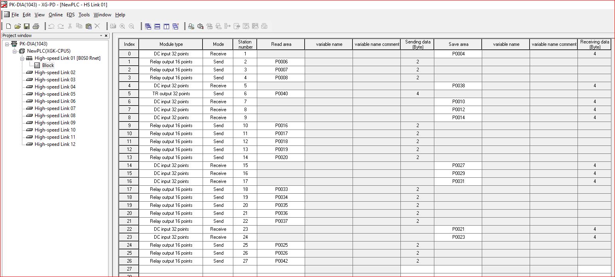Click the Open project folder icon
This screenshot has width=615, height=277.
[x=18, y=26]
